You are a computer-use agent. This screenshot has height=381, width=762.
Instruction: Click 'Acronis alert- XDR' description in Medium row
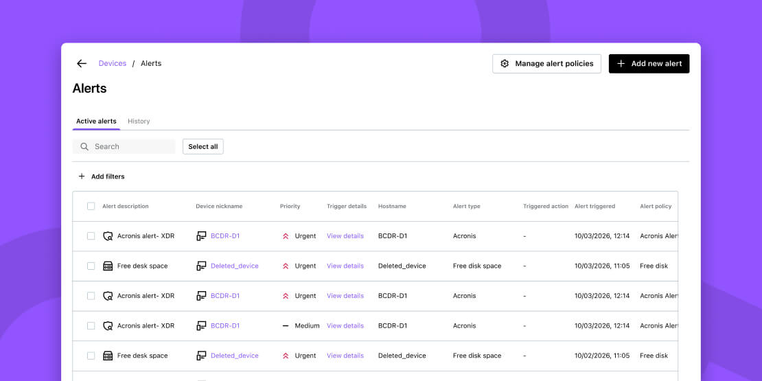[146, 325]
